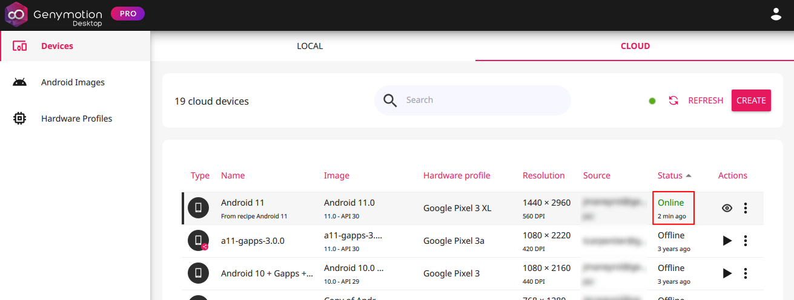Open the user account icon
This screenshot has height=300, width=794.
pyautogui.click(x=776, y=14)
